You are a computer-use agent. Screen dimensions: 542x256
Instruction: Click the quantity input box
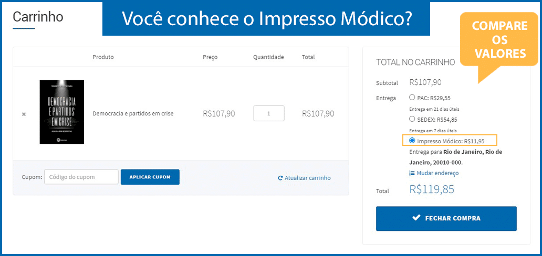(269, 113)
